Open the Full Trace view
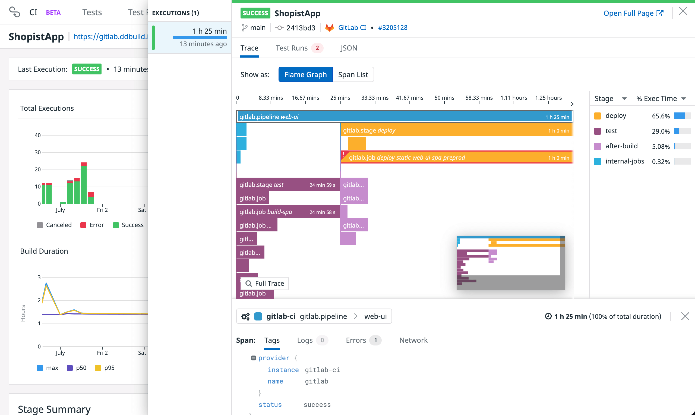The image size is (695, 415). (x=265, y=283)
